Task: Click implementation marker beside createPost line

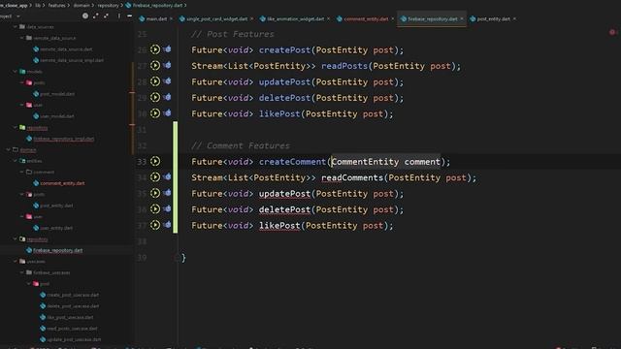Action: point(168,49)
